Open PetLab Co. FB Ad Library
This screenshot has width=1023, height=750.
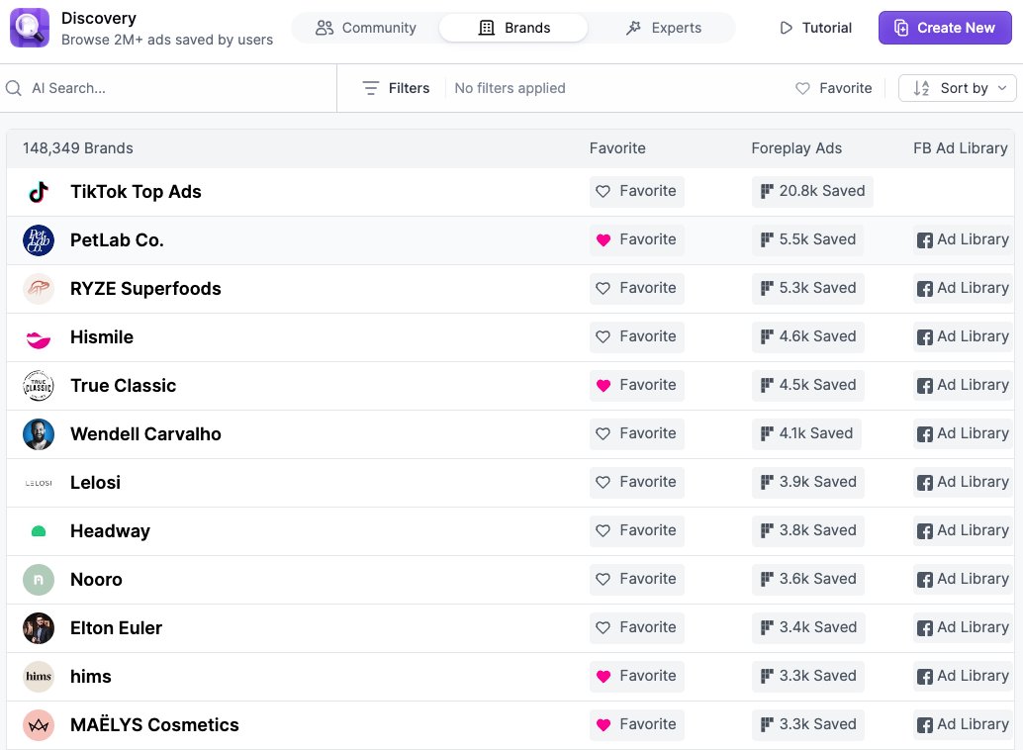pyautogui.click(x=963, y=239)
